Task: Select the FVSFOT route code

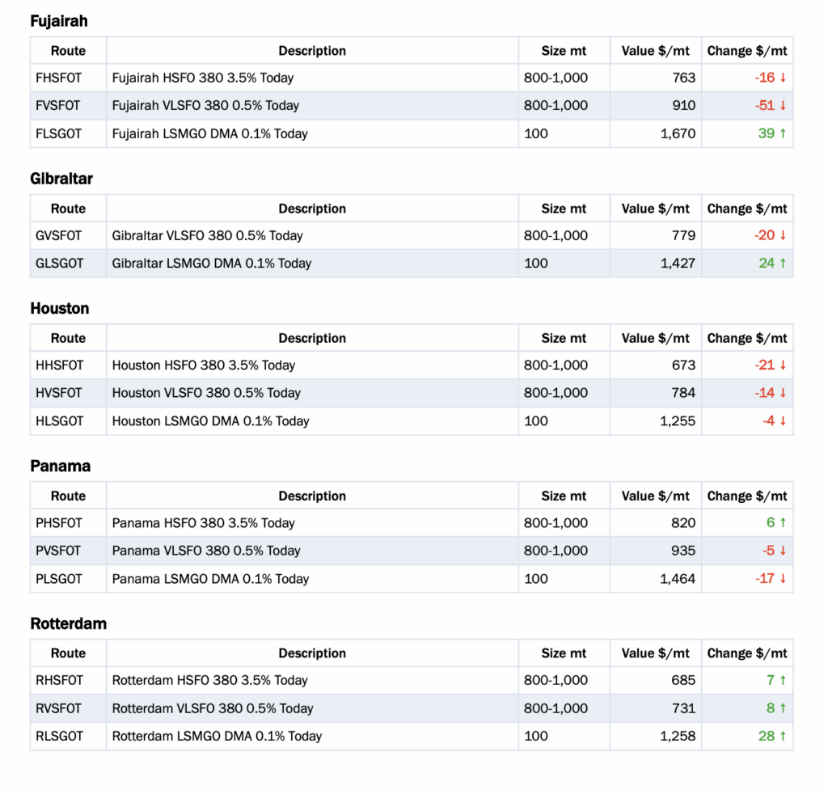Action: coord(59,105)
